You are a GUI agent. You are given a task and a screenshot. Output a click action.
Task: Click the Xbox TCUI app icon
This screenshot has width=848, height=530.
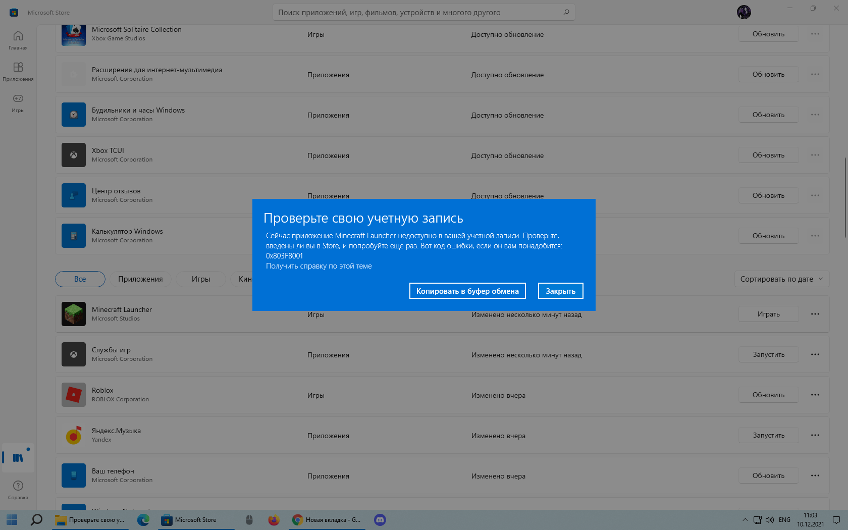tap(74, 155)
